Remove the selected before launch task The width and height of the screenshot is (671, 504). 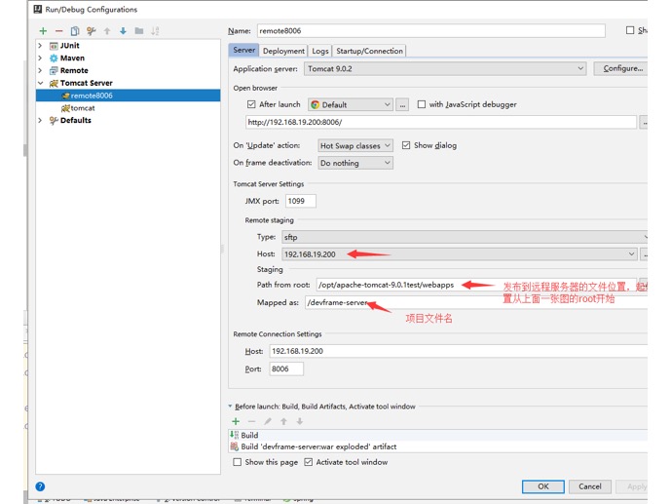(251, 421)
